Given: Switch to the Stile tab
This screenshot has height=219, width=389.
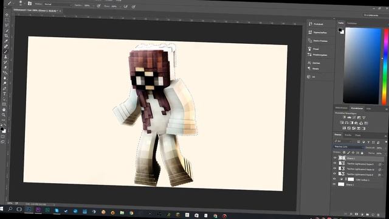Looking at the screenshot, I should tap(369, 108).
